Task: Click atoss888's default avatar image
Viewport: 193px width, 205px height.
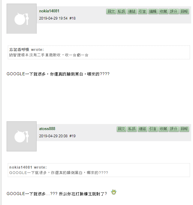Action: pyautogui.click(x=22, y=136)
